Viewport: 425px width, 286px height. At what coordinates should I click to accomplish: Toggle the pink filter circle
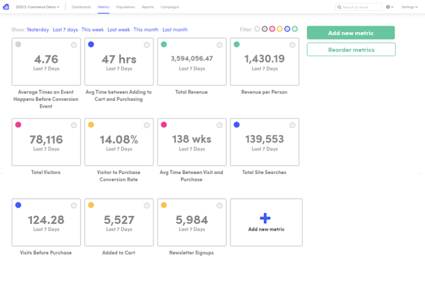coord(272,29)
